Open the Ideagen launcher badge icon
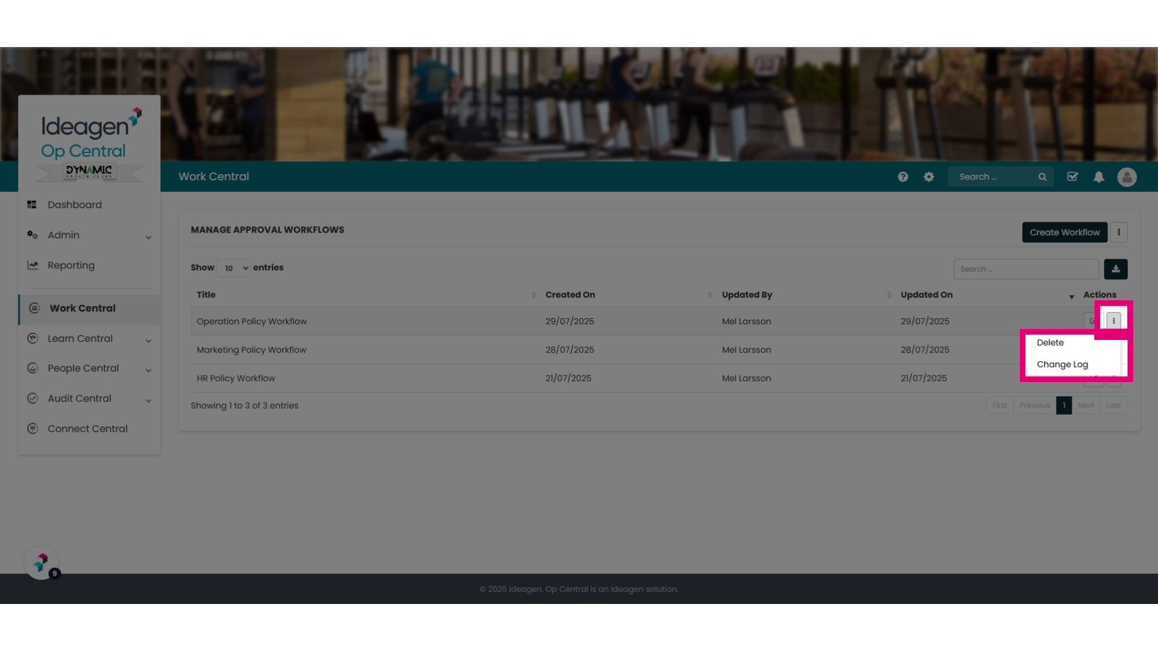1158x651 pixels. (42, 563)
